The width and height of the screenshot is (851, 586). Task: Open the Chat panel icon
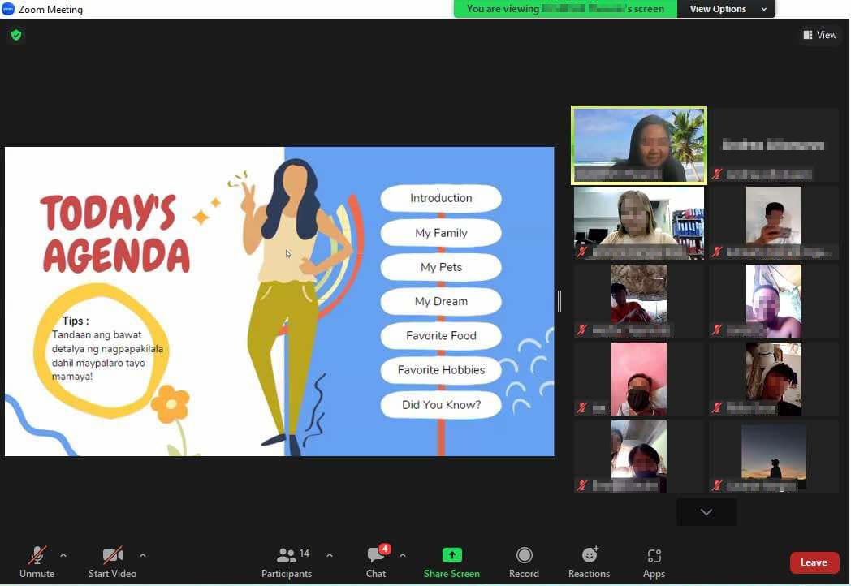pos(375,556)
